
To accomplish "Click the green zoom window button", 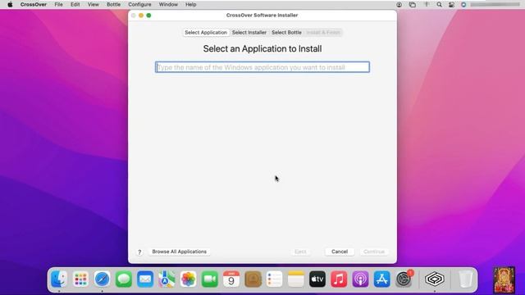I will tap(148, 16).
